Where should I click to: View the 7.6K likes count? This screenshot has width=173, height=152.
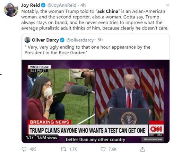coord(112,149)
